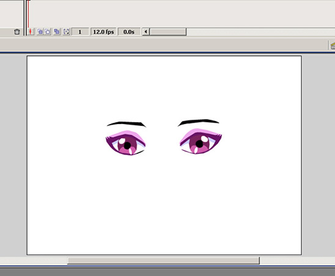Select the right eye's black pupil
Viewport: 335px width, 276px height.
tap(199, 144)
